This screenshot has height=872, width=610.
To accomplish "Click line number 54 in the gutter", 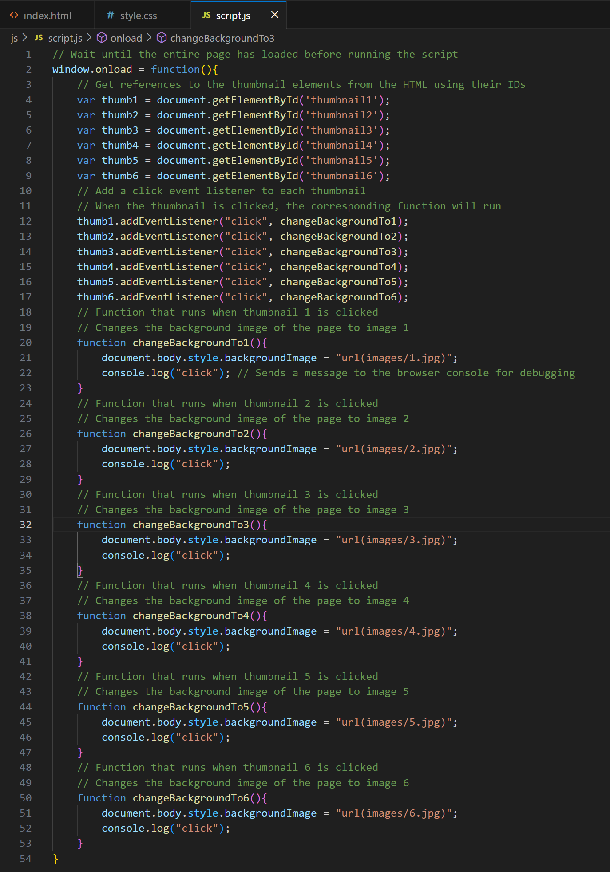I will point(26,859).
